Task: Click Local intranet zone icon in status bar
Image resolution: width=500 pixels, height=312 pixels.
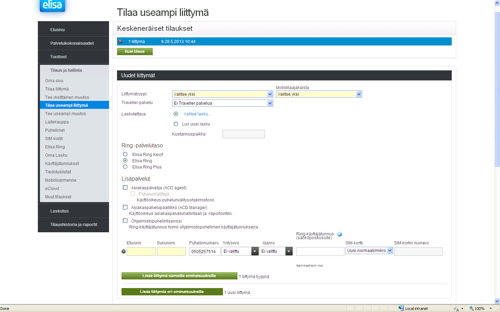Action: 401,308
